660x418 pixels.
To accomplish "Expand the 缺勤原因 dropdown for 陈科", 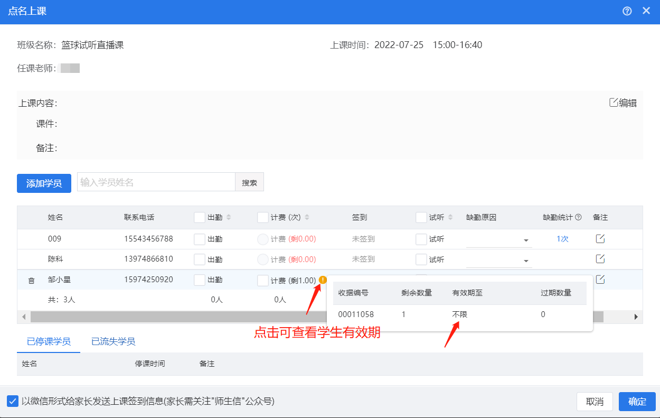I will (x=526, y=261).
